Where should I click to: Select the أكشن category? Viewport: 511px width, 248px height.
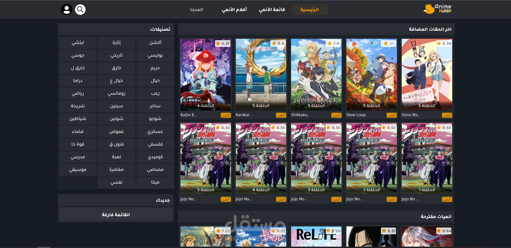(x=155, y=43)
